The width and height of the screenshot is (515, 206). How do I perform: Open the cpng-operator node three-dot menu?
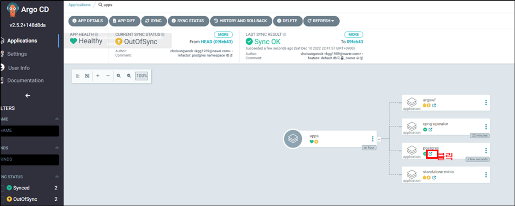486,127
